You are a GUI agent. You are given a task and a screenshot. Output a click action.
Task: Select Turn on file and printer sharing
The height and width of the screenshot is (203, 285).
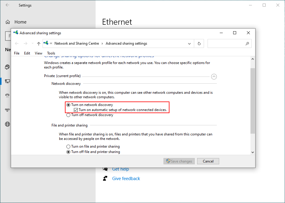click(x=68, y=146)
